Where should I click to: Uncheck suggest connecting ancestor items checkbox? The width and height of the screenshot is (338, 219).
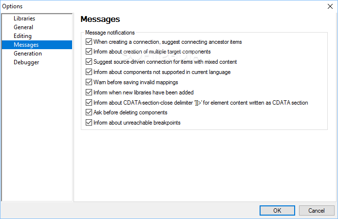89,41
